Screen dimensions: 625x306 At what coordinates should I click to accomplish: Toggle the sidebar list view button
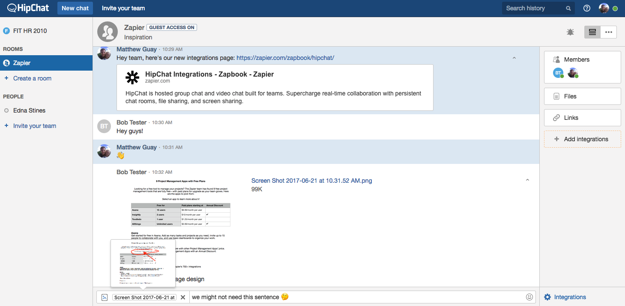(592, 32)
